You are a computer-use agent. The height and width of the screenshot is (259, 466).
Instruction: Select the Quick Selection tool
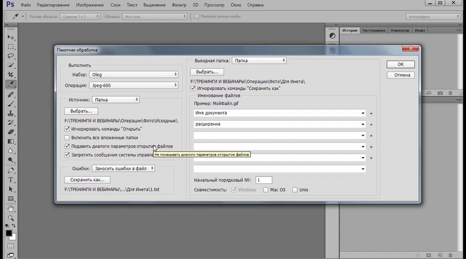coord(11,66)
